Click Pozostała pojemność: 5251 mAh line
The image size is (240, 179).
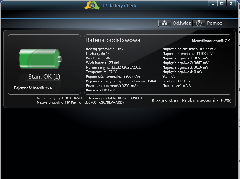[112, 86]
